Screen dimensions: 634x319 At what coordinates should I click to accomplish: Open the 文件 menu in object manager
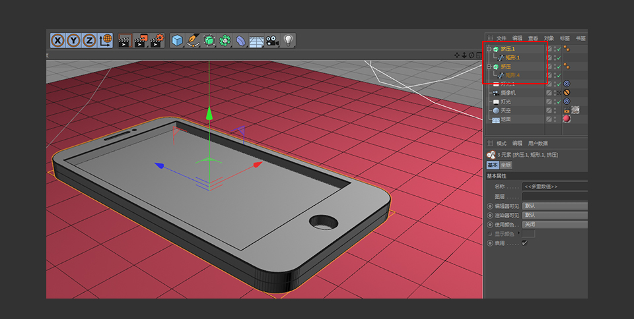pos(501,38)
